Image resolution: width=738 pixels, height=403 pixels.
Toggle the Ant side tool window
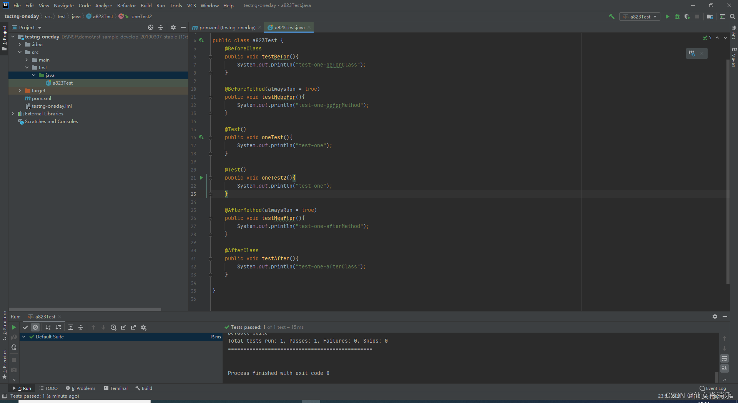coord(734,32)
